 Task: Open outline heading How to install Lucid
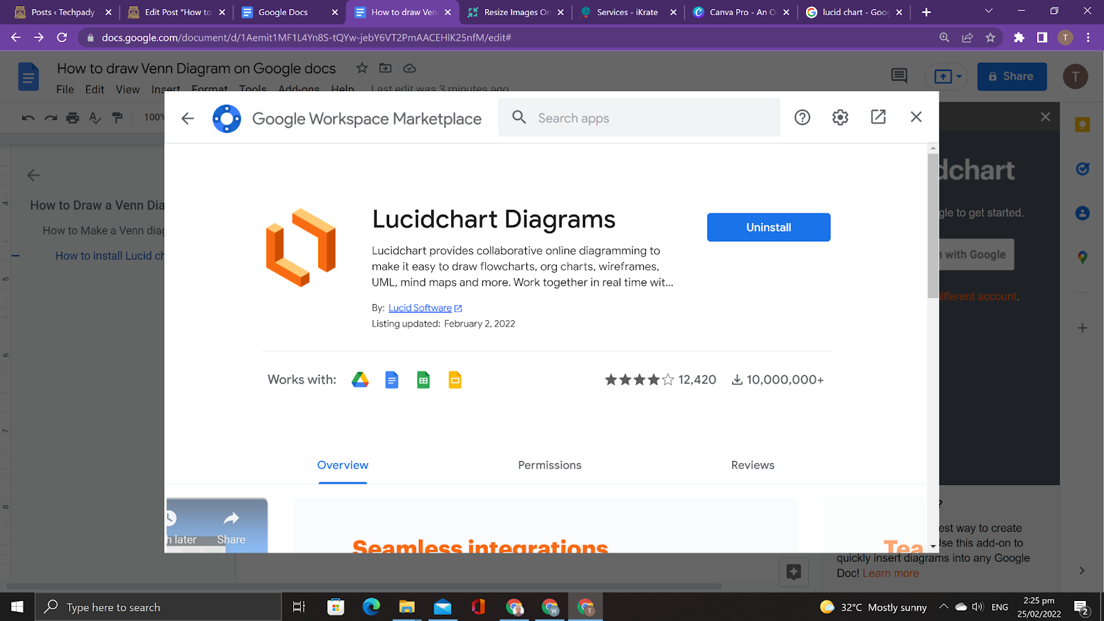(x=110, y=256)
